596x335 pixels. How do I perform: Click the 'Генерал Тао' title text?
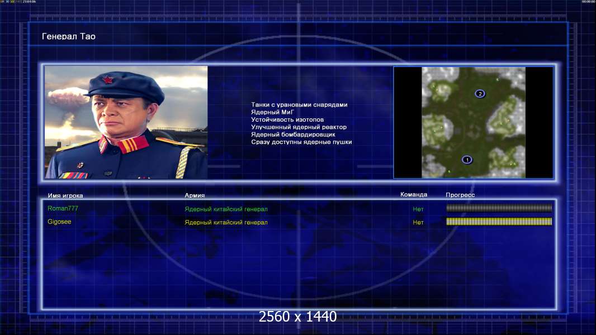(x=69, y=37)
